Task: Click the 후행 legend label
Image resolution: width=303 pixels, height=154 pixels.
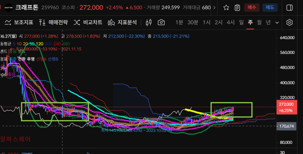Action: [31, 59]
